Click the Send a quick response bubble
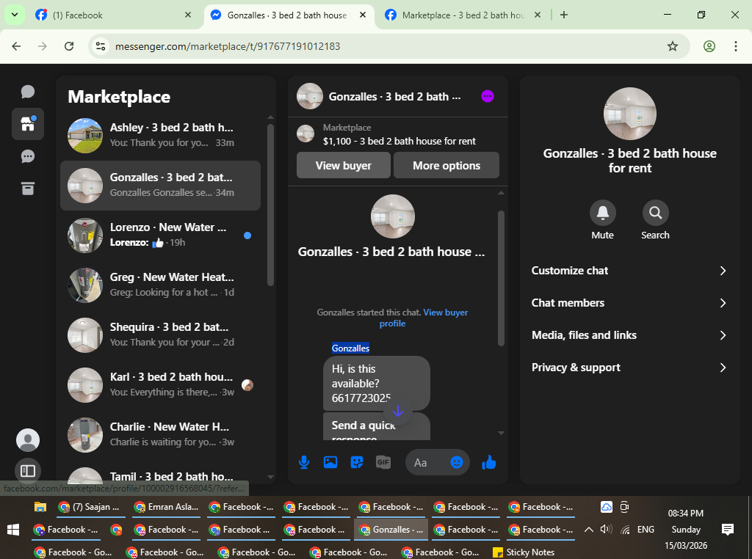 click(377, 426)
